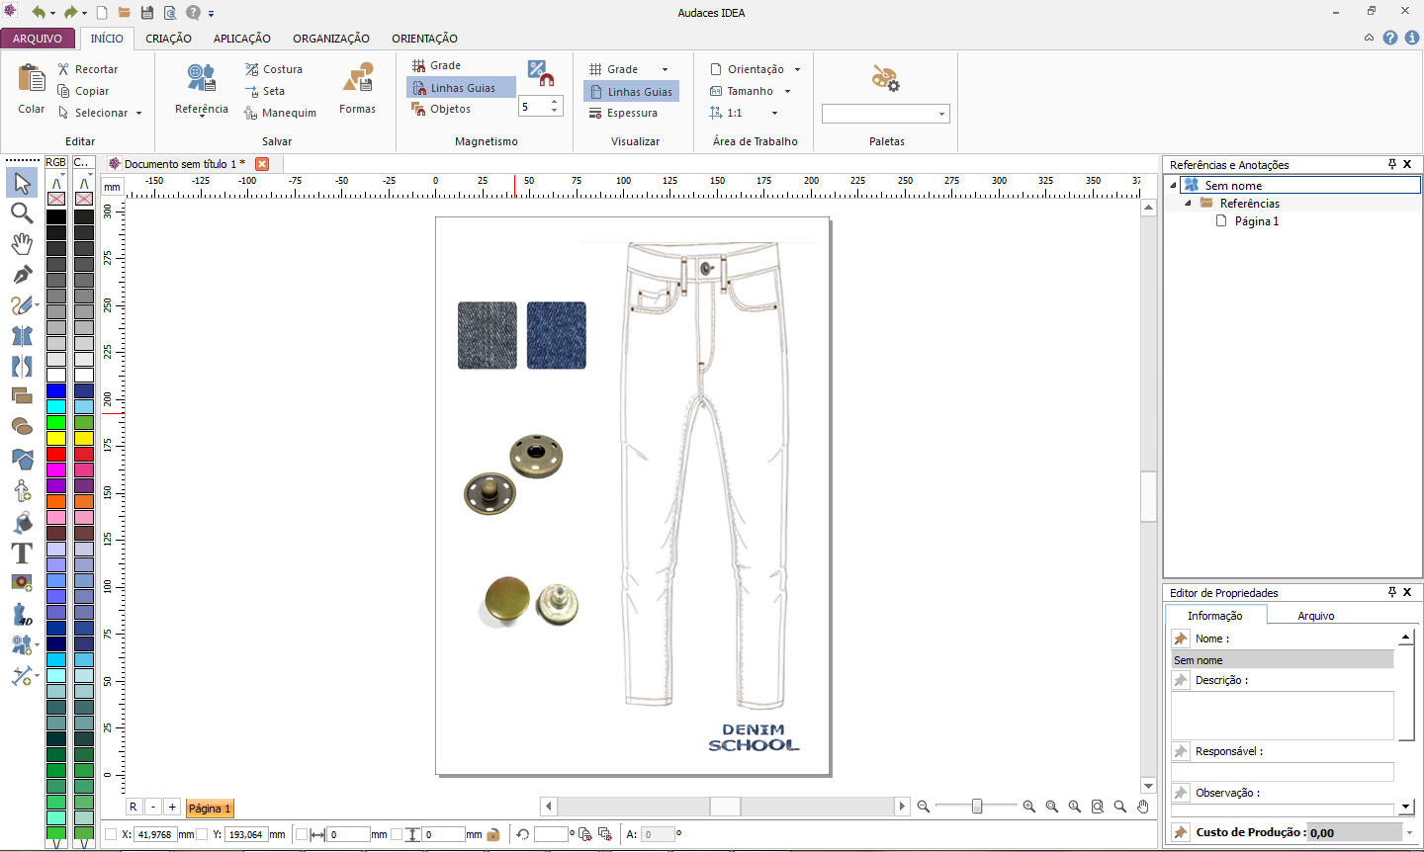
Task: Open the Paletas combo box
Action: 886,114
